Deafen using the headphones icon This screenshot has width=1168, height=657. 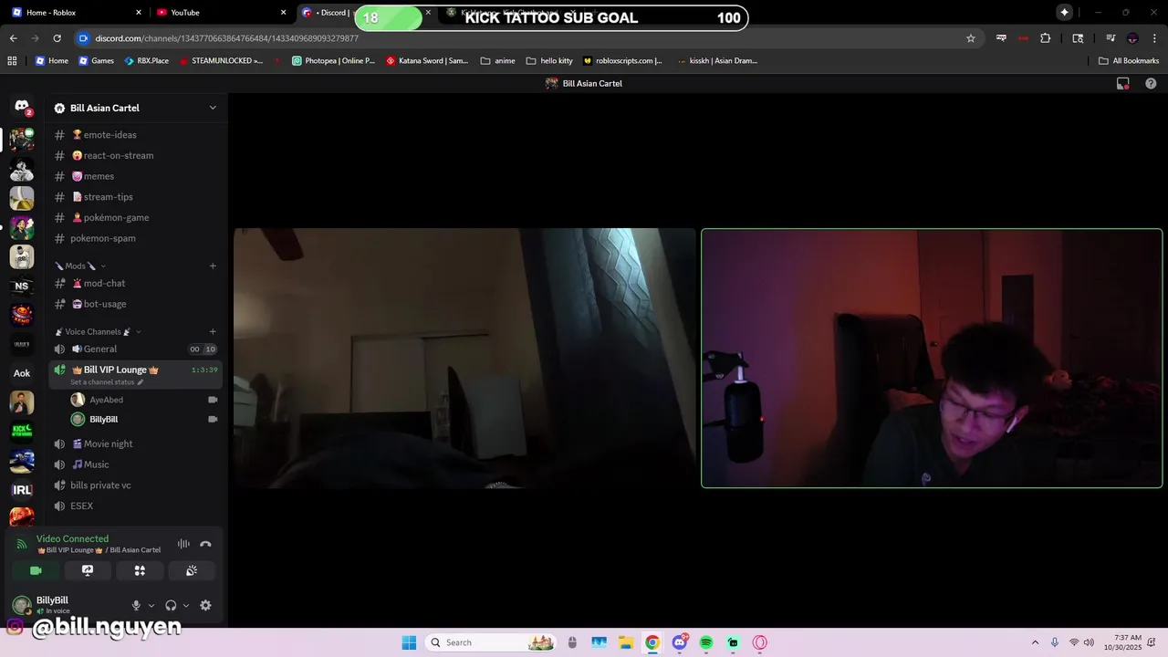[171, 605]
